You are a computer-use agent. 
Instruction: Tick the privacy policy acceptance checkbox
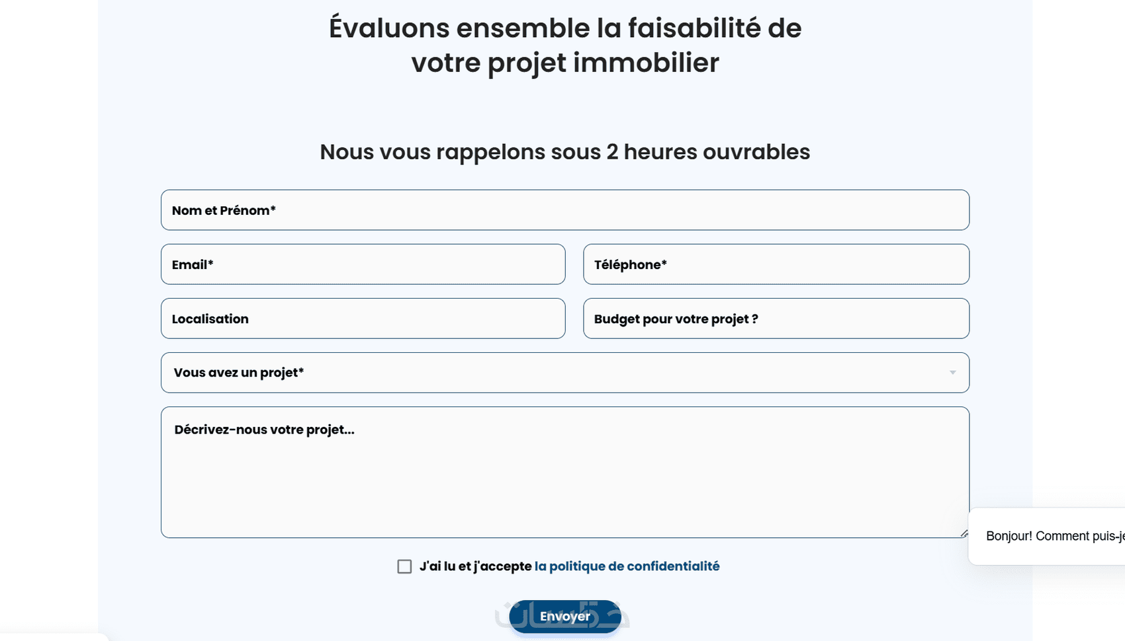(x=404, y=566)
